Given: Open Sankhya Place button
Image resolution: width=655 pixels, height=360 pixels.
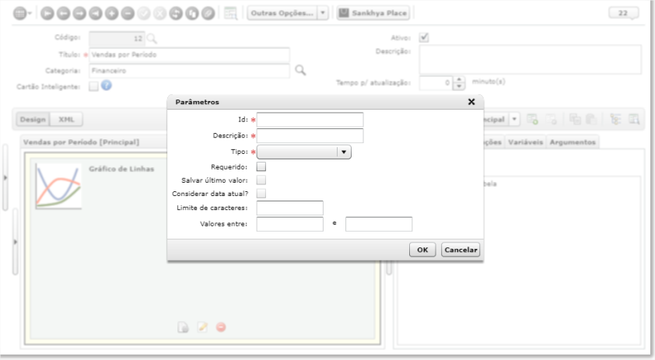Looking at the screenshot, I should click(373, 13).
